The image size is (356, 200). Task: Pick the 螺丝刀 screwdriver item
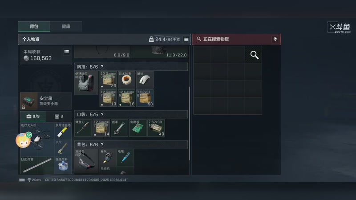[83, 128]
